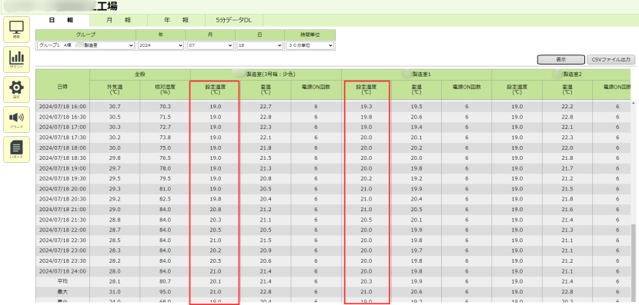Switch to the 年報 tab

[x=176, y=20]
